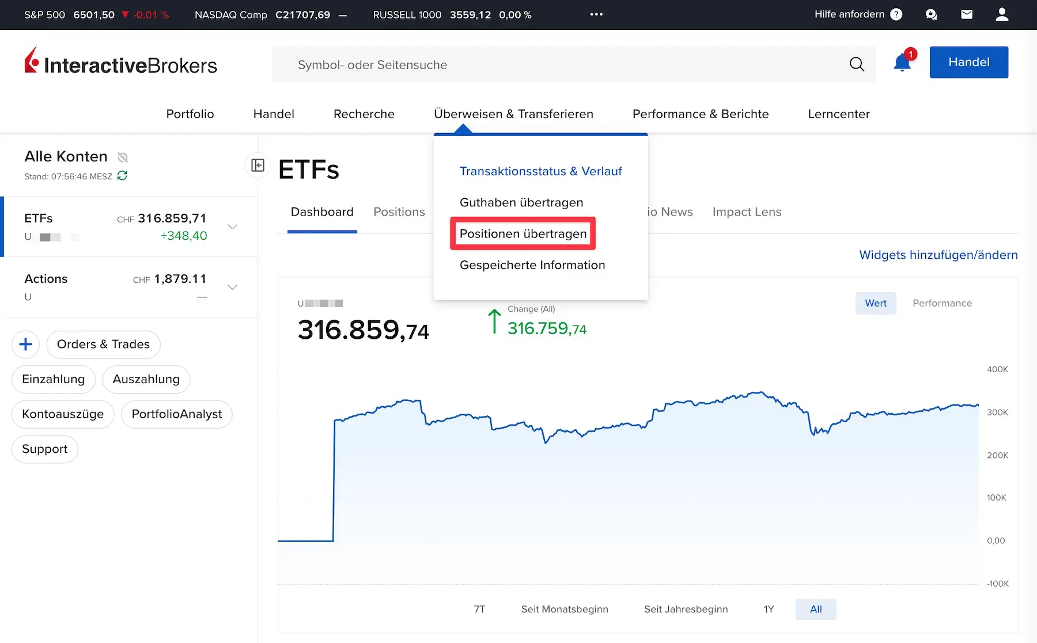The image size is (1037, 643).
Task: Open the Recherche menu
Action: [x=364, y=114]
